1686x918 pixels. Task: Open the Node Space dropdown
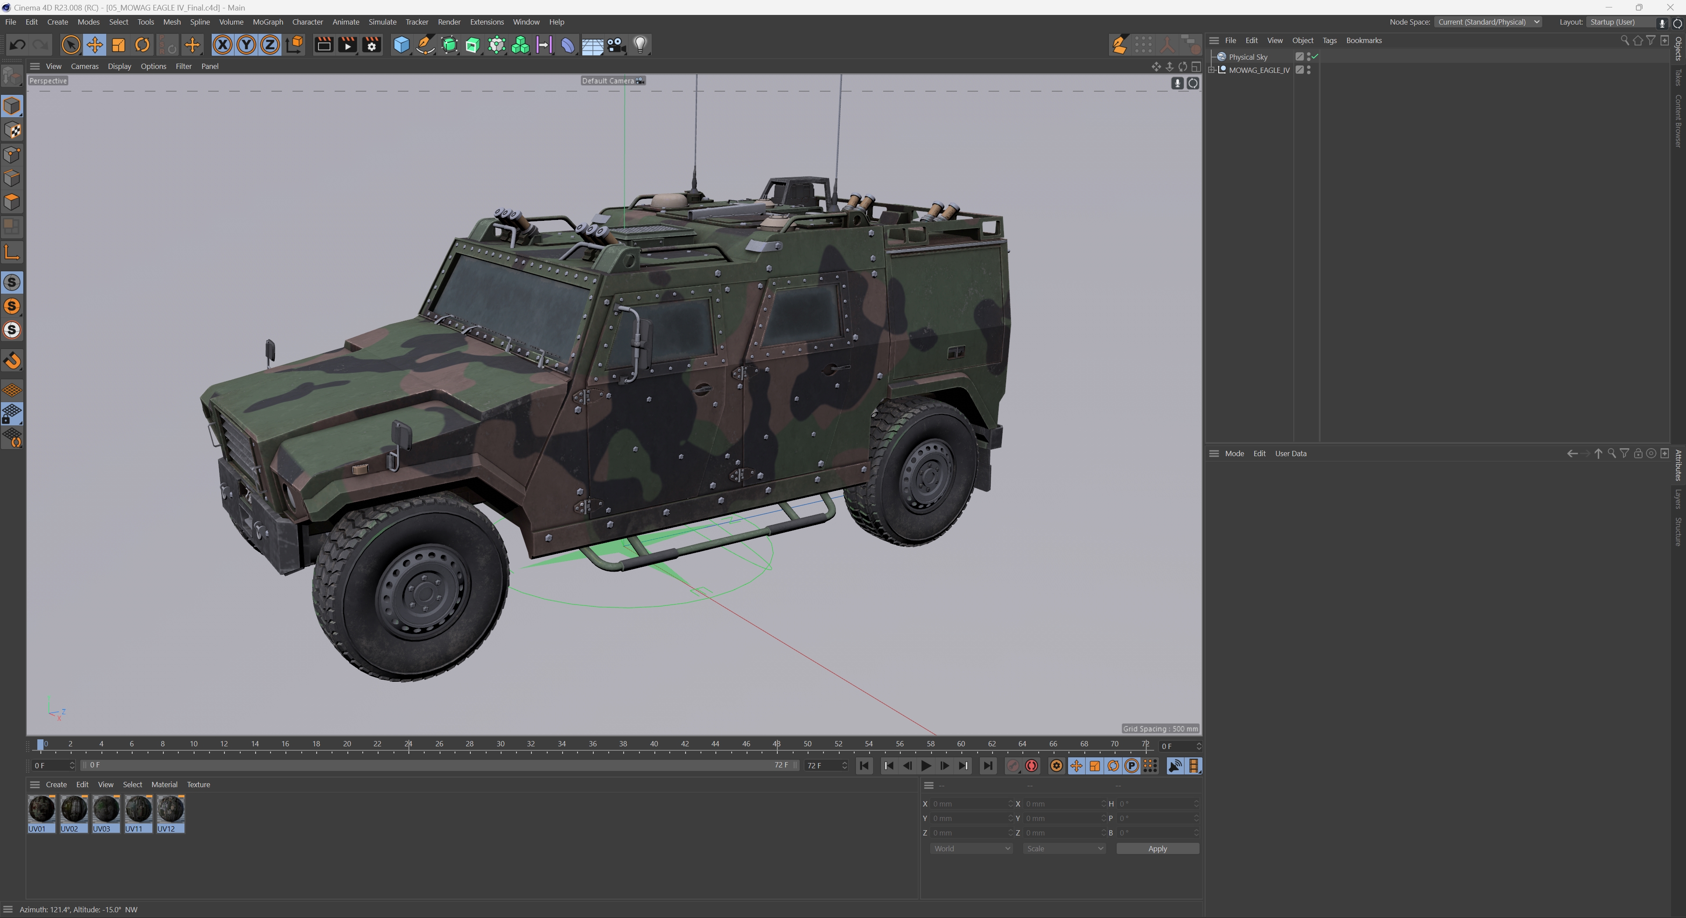(1488, 22)
